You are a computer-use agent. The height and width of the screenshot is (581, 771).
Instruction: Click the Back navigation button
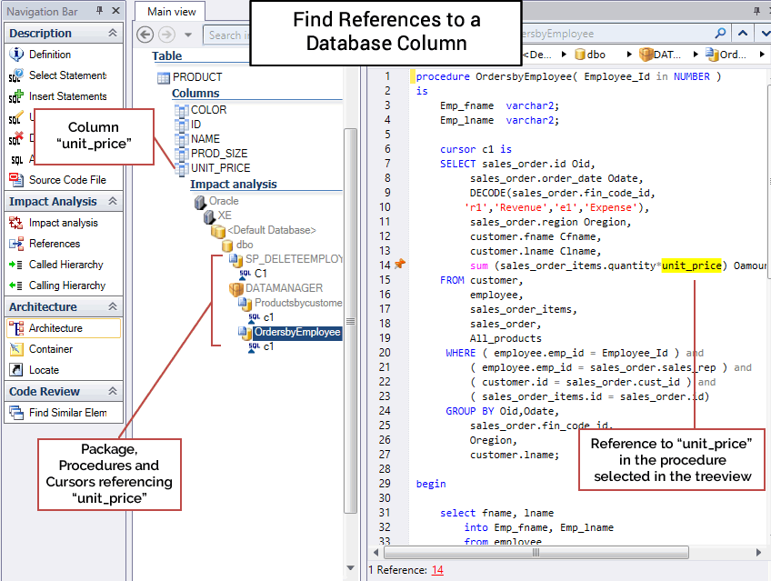click(145, 35)
